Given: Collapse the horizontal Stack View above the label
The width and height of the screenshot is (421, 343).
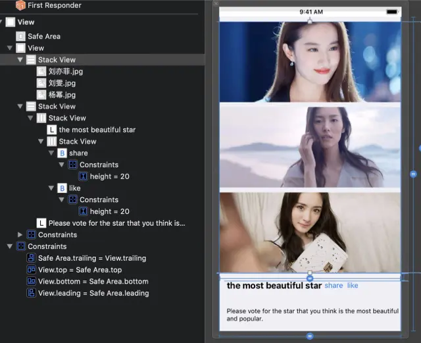Looking at the screenshot, I should pos(30,118).
